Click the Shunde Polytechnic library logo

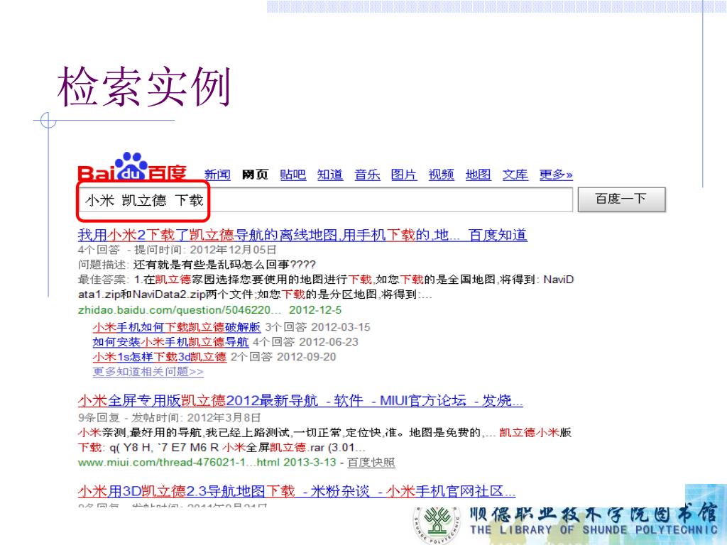[437, 524]
